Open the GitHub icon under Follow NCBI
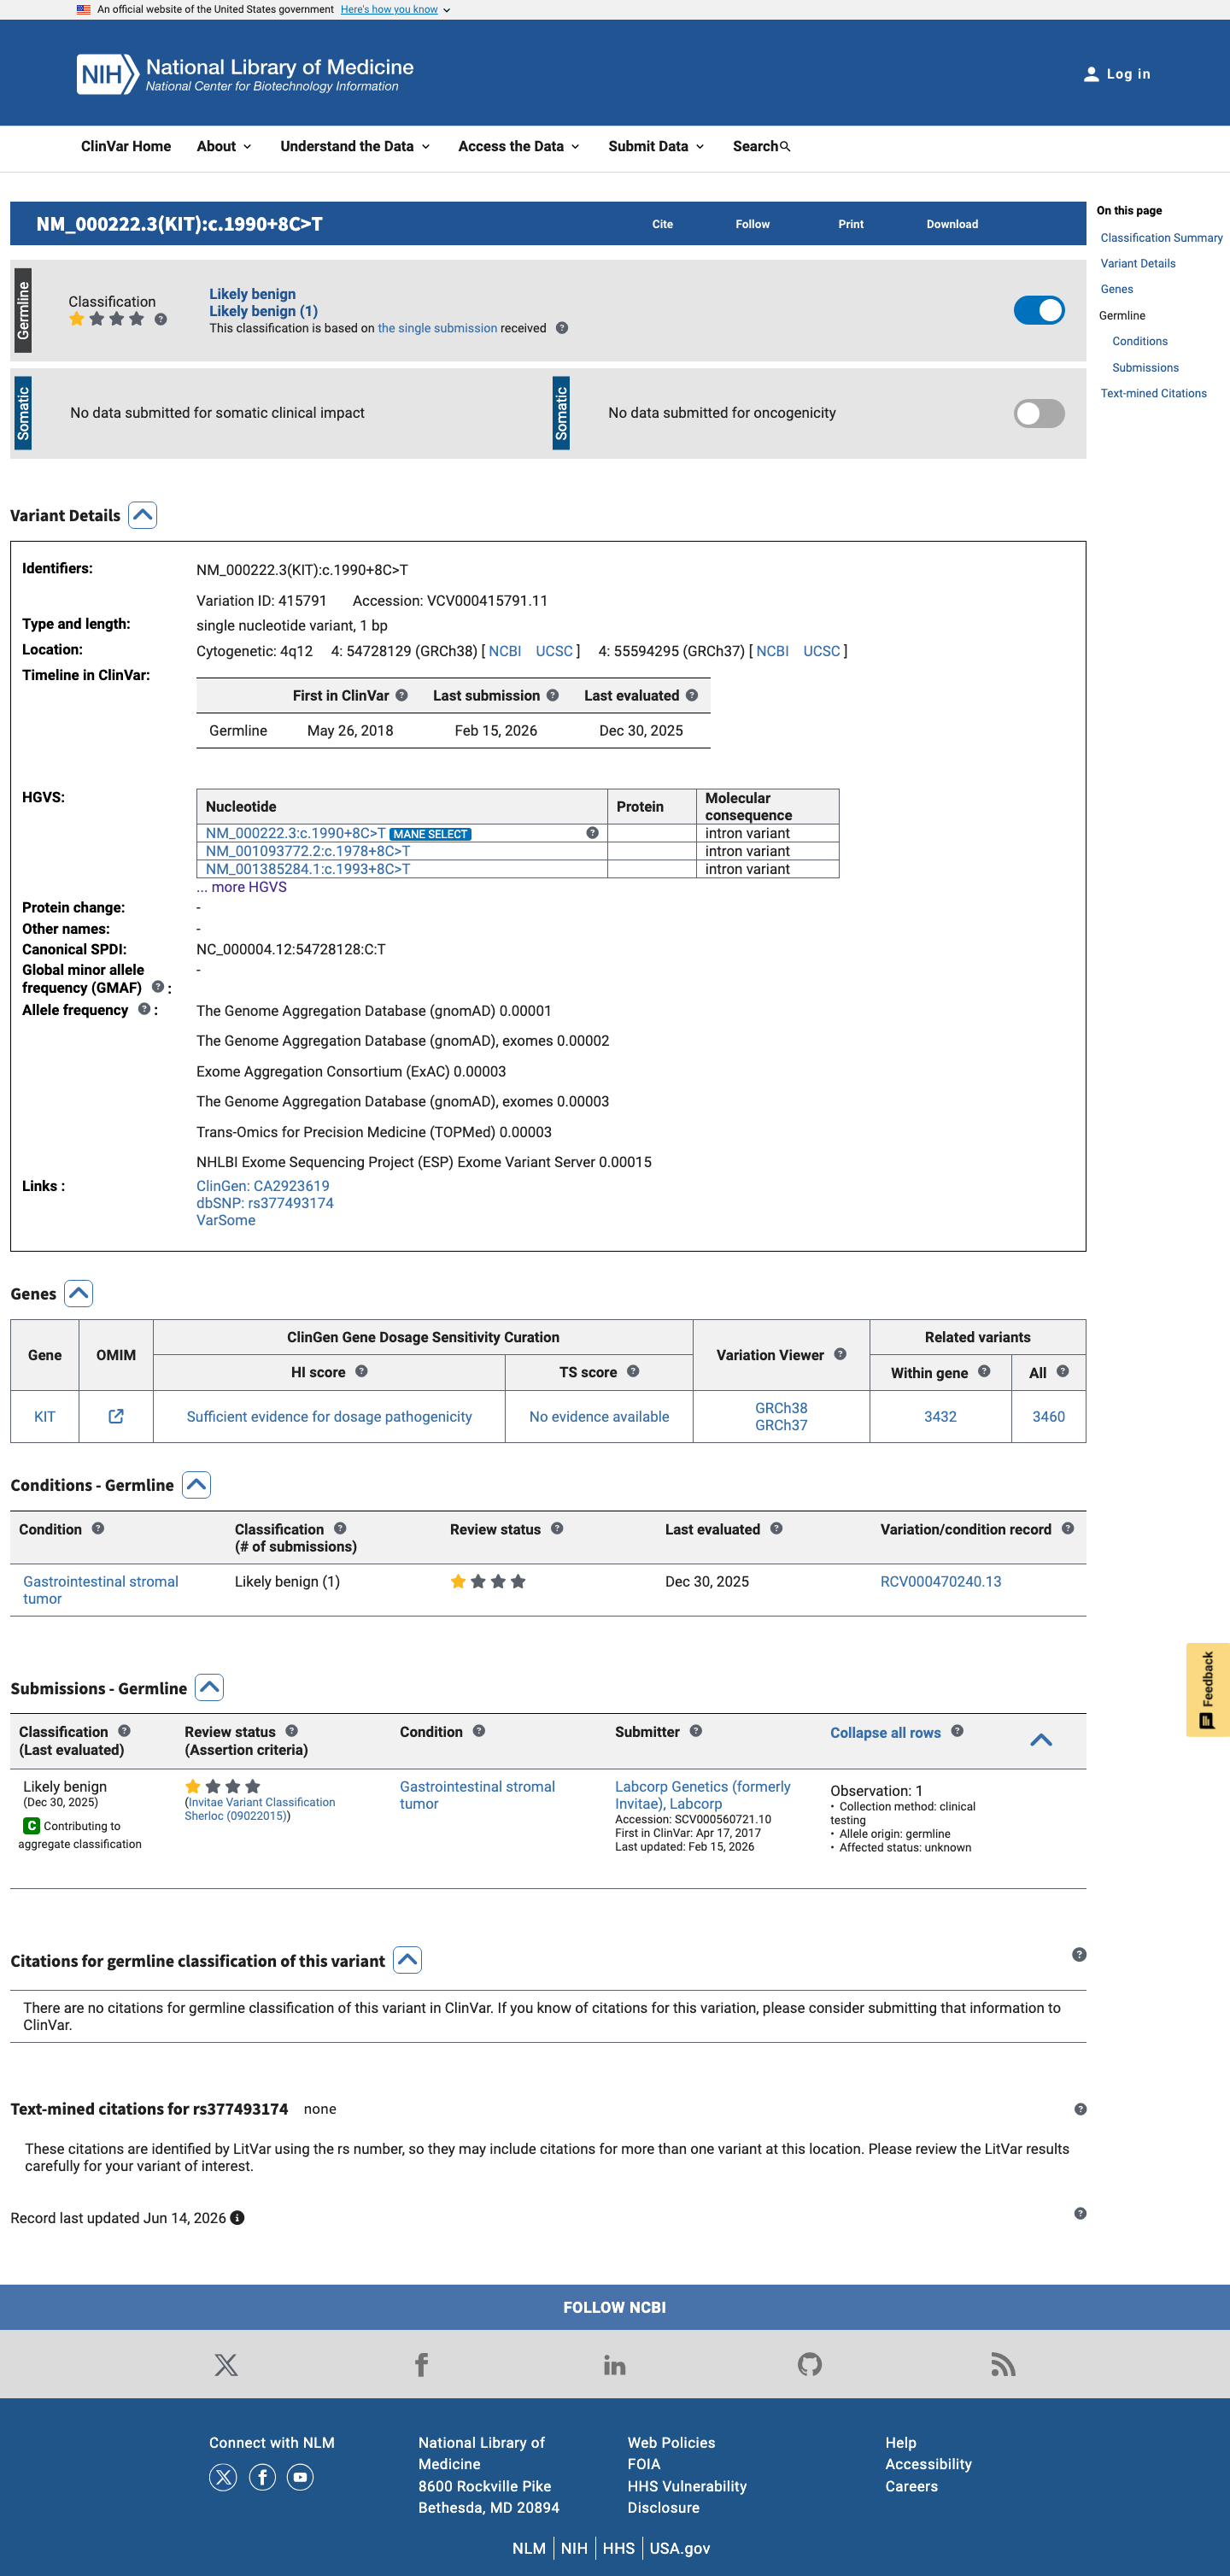 pos(810,2365)
